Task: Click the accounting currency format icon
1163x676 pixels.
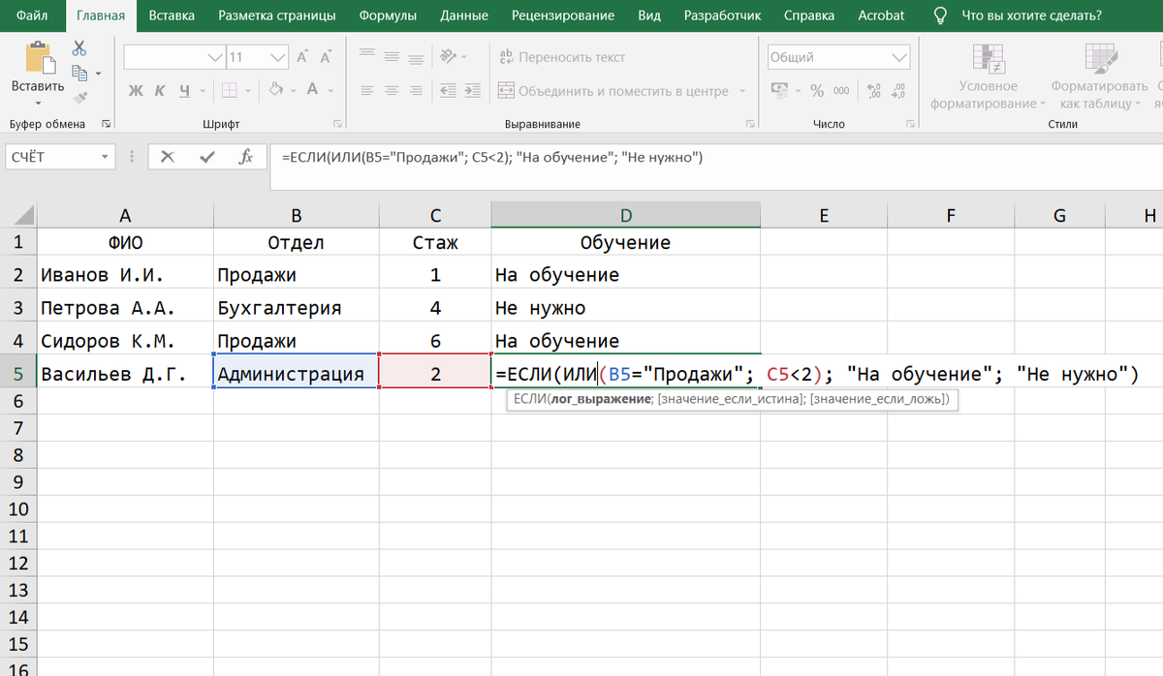Action: click(779, 90)
